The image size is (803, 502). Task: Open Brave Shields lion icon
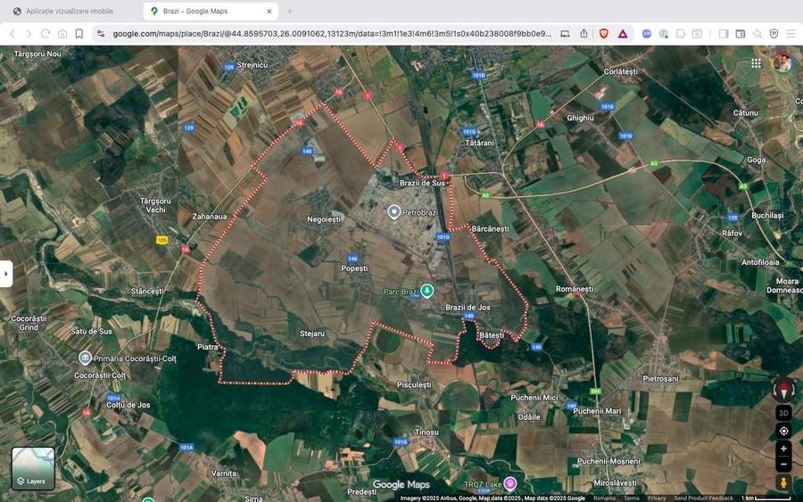coord(604,34)
